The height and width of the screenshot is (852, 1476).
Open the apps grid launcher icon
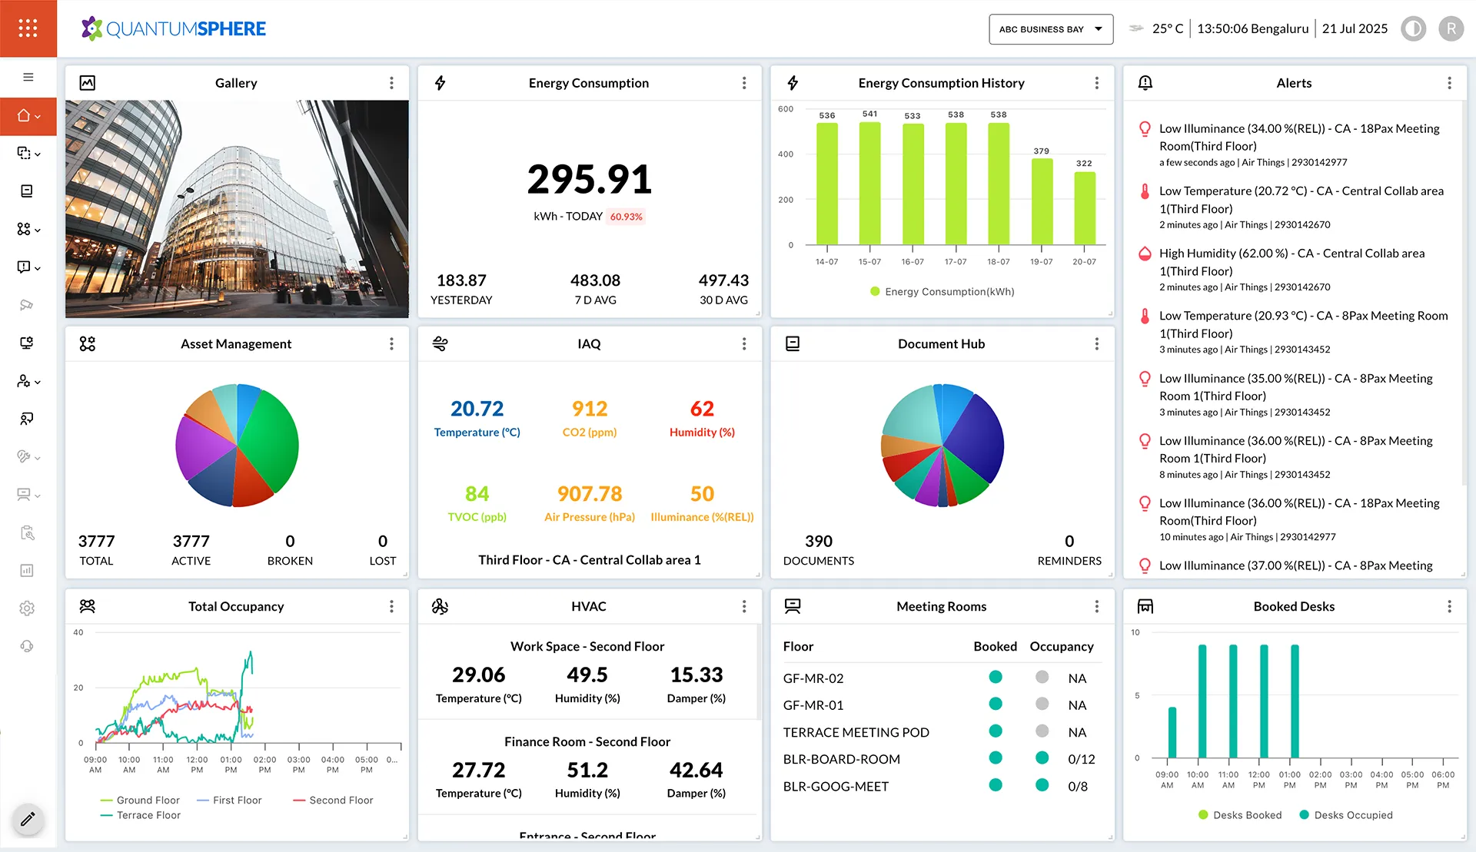[x=28, y=28]
